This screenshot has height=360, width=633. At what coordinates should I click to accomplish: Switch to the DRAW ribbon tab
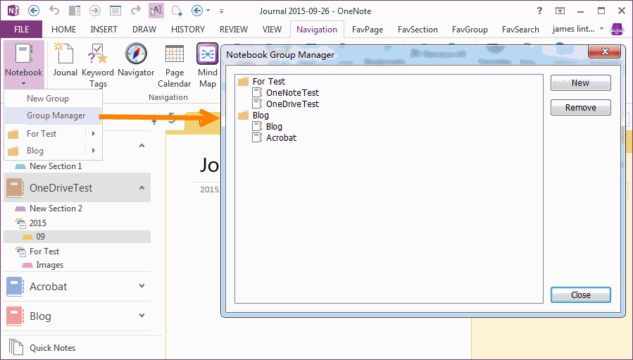click(144, 30)
